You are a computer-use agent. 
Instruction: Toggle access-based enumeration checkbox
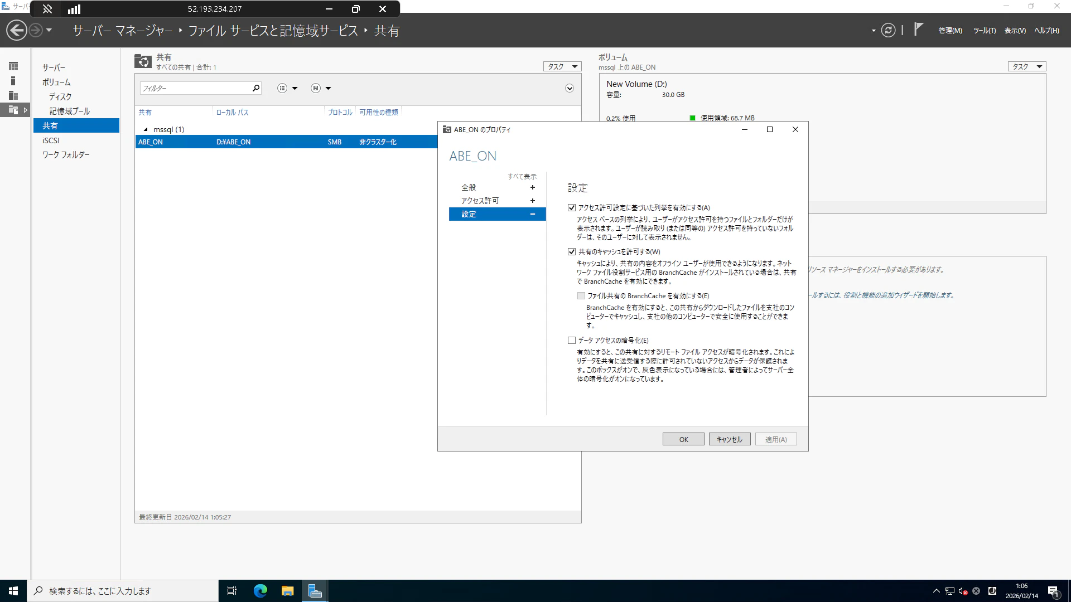click(572, 207)
